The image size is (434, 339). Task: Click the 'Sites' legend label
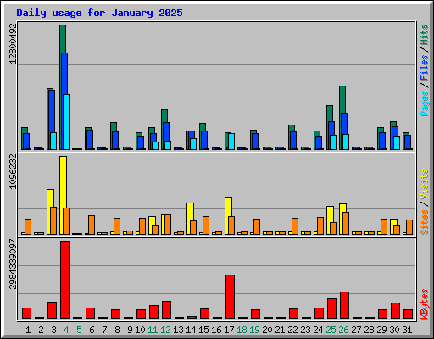coord(425,222)
